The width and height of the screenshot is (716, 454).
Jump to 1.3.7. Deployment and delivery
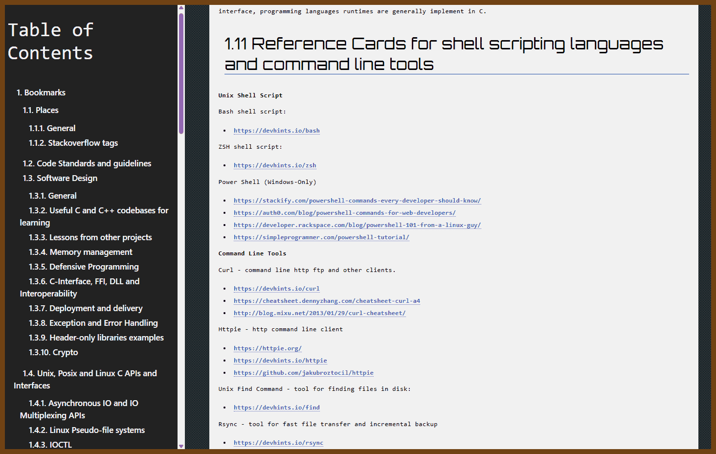click(86, 308)
